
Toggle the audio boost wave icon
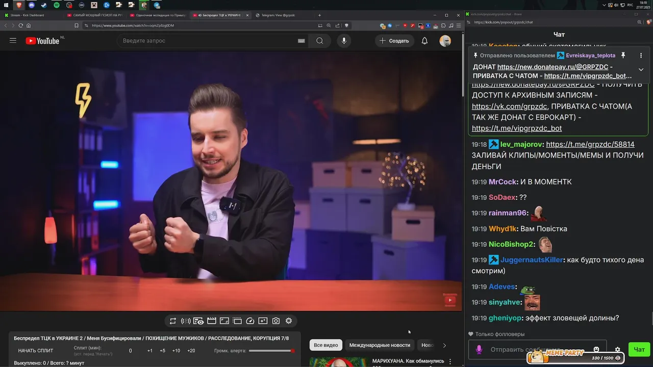click(x=186, y=321)
